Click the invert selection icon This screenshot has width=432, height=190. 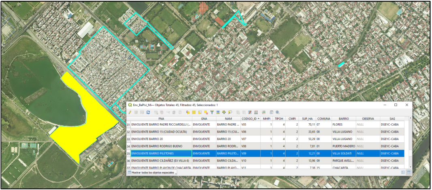pos(200,112)
